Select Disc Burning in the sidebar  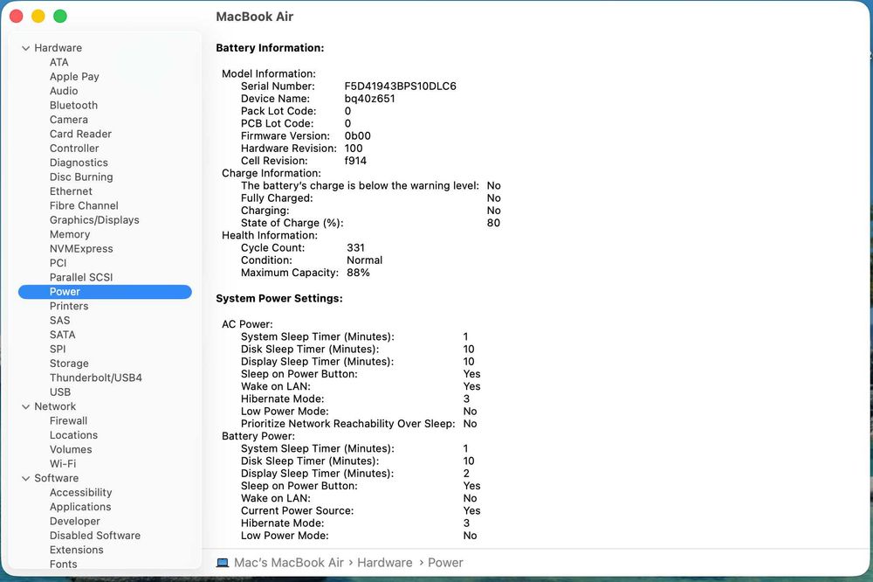81,177
